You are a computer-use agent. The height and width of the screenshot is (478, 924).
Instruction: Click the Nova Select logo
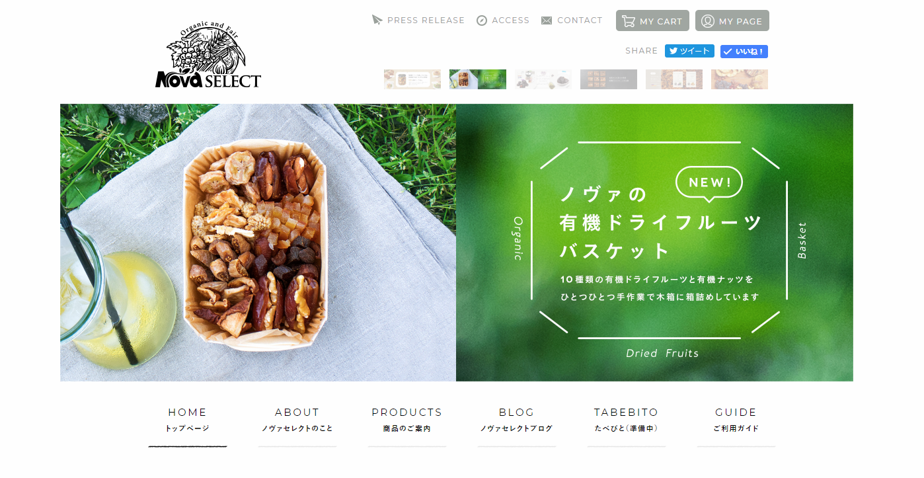pos(208,55)
